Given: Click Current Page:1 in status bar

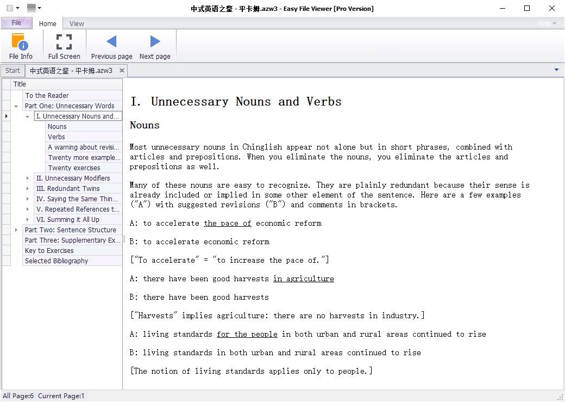Looking at the screenshot, I should (61, 396).
